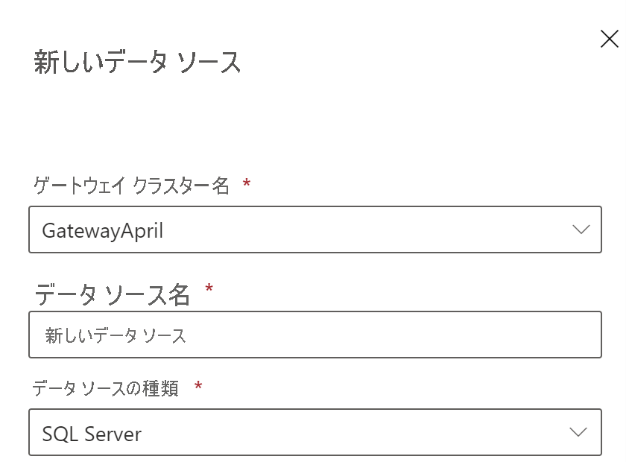Click the 新しいデータ ソース text inside the name field

[x=116, y=335]
